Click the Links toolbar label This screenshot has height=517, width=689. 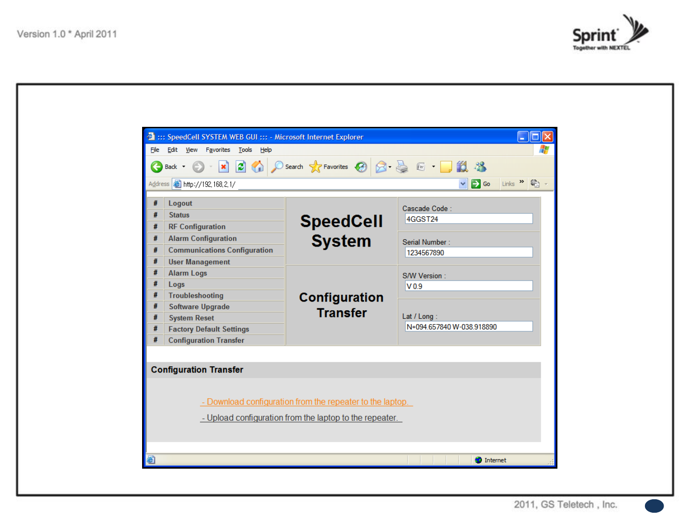(x=508, y=184)
